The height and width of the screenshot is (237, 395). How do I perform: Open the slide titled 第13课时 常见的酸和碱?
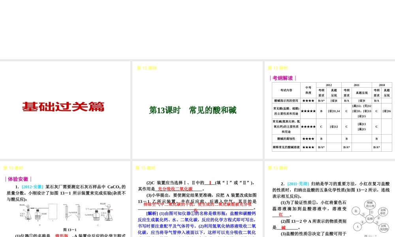(x=197, y=110)
